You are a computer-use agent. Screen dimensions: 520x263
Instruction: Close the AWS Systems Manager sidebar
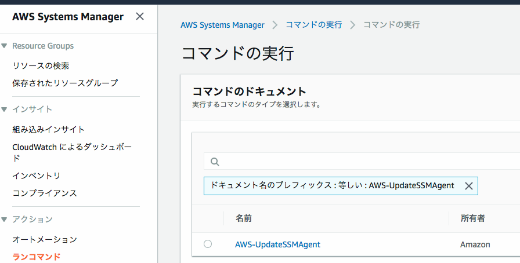point(140,16)
